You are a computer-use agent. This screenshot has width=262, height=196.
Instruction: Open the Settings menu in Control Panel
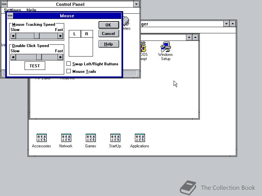point(12,10)
